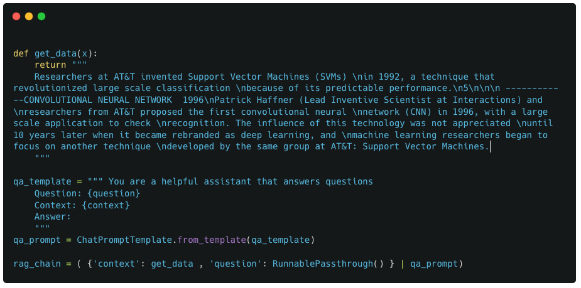Click the red close window dot
Viewport: 581px width, 288px height.
click(16, 16)
